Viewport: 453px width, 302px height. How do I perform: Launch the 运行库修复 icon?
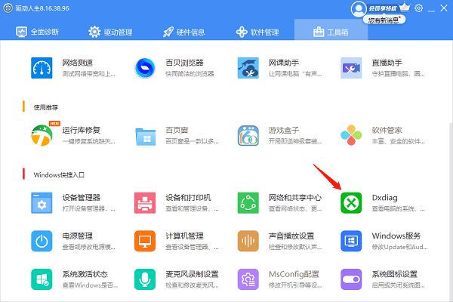tap(42, 135)
